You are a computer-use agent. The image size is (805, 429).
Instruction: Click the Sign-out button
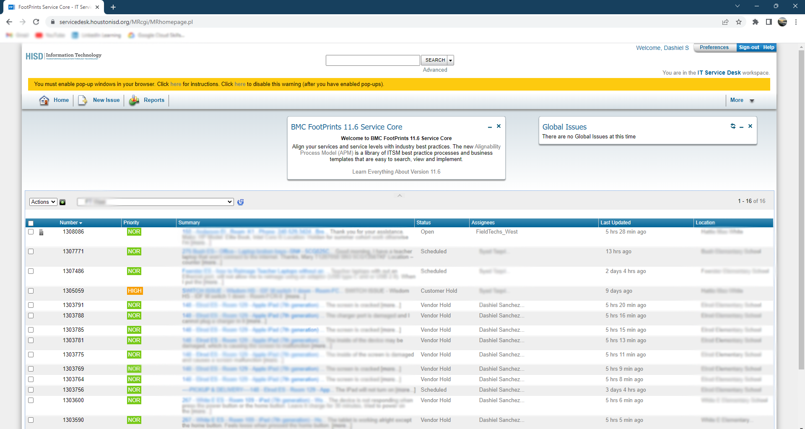[749, 47]
